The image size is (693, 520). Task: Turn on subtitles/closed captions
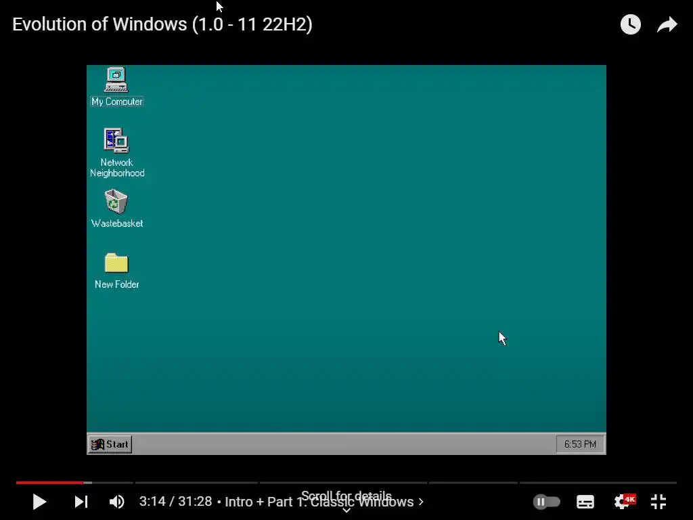pos(585,502)
